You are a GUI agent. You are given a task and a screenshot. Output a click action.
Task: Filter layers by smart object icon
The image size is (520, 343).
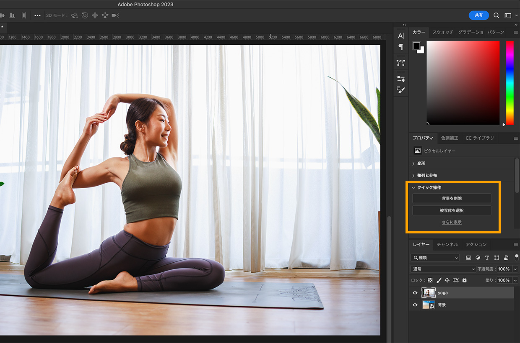pyautogui.click(x=506, y=258)
